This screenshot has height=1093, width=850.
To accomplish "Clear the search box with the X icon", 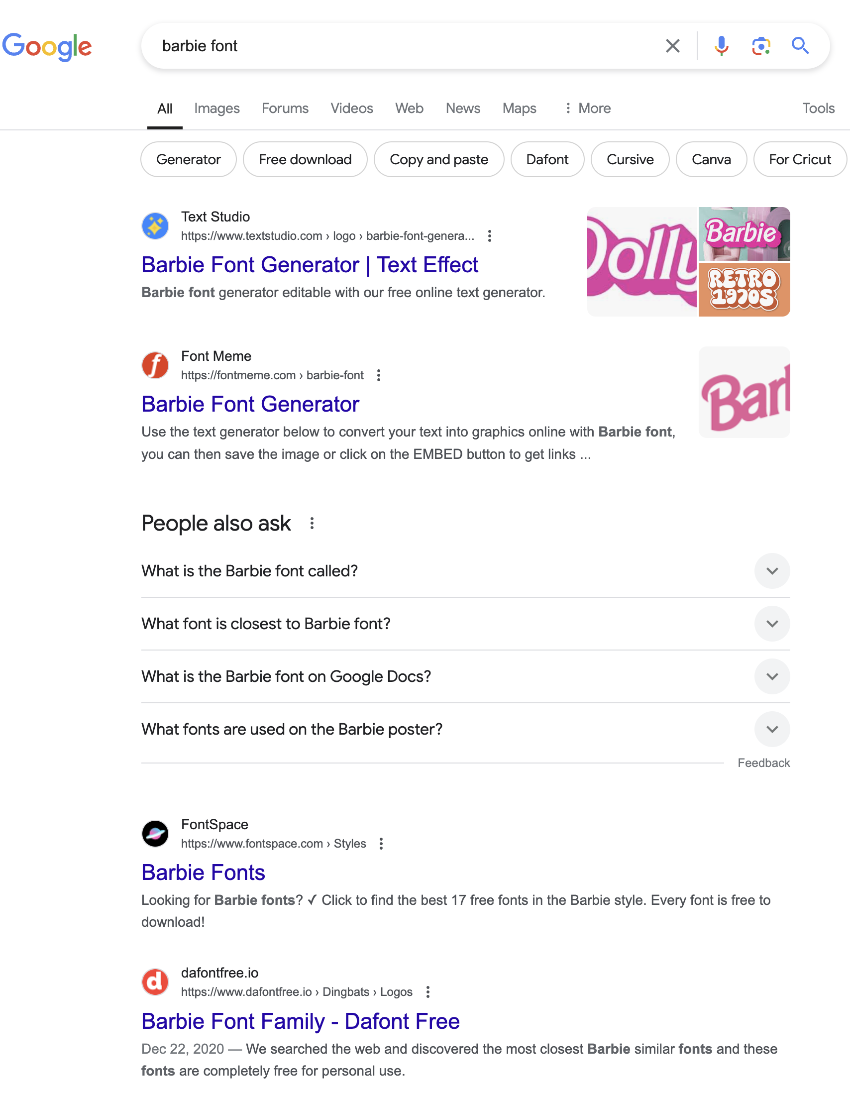I will (672, 46).
